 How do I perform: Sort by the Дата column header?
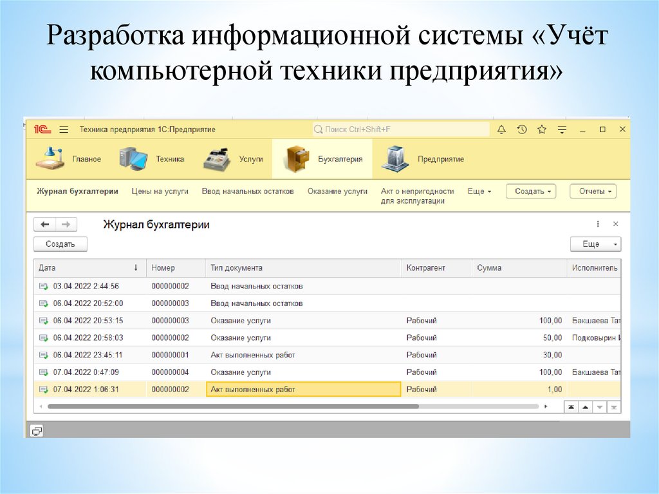click(84, 268)
